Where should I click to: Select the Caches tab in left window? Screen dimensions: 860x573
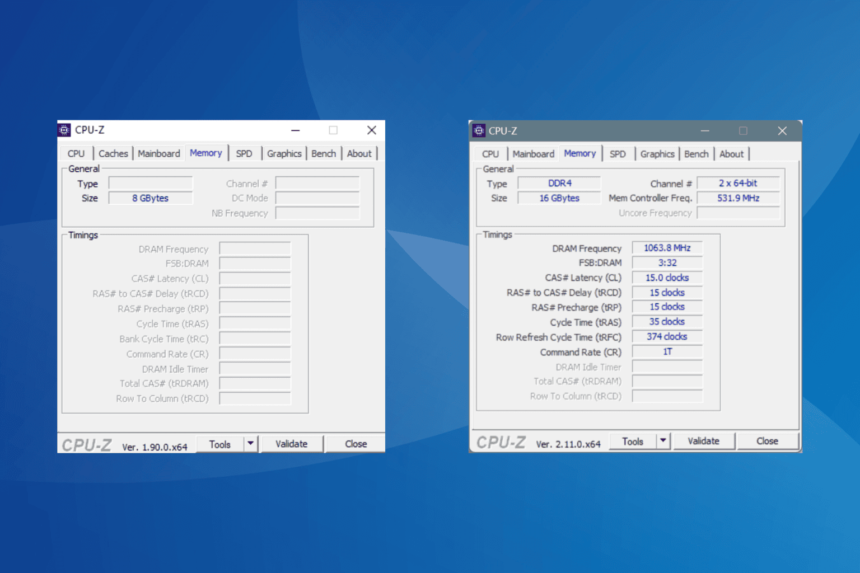point(113,153)
